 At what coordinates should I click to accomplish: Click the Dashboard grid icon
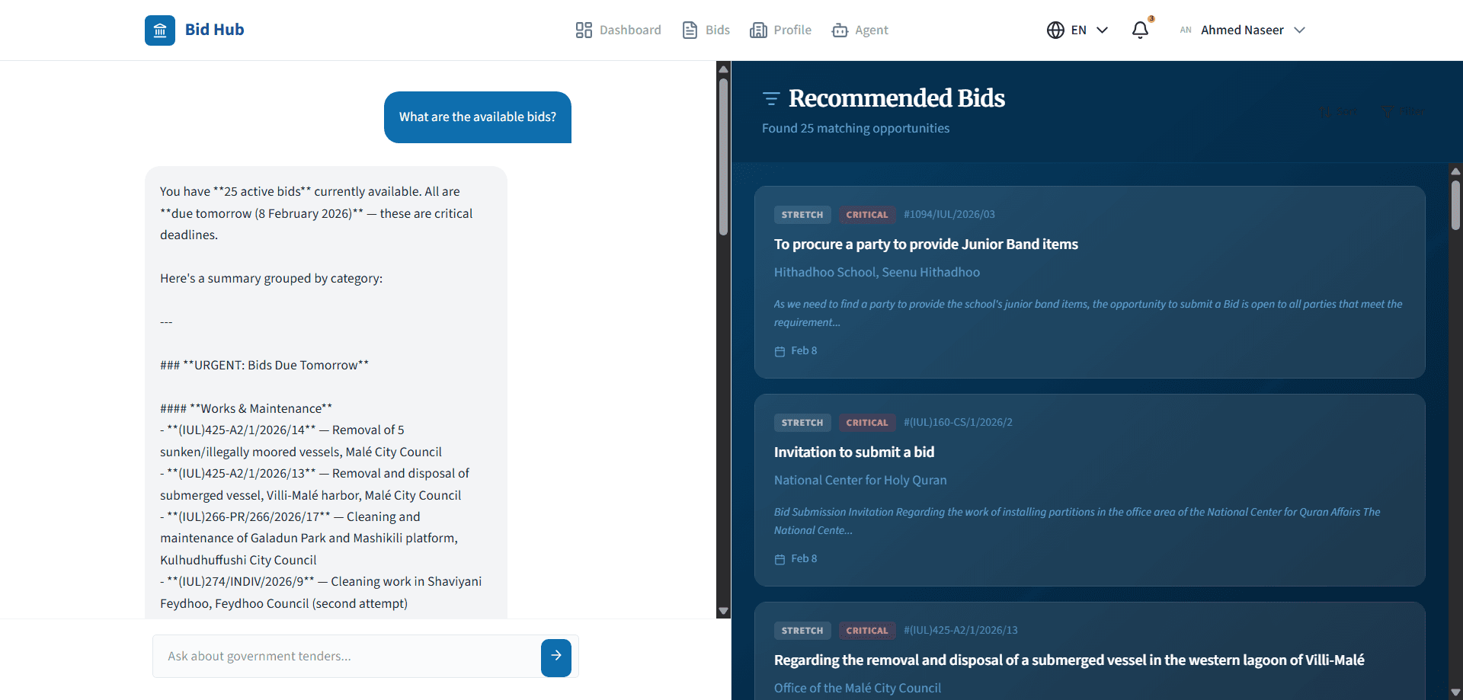click(x=584, y=30)
